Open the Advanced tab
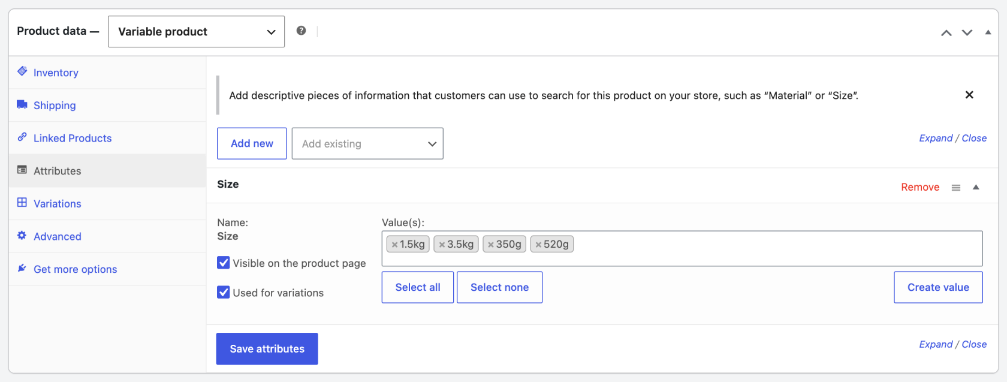 [x=107, y=236]
